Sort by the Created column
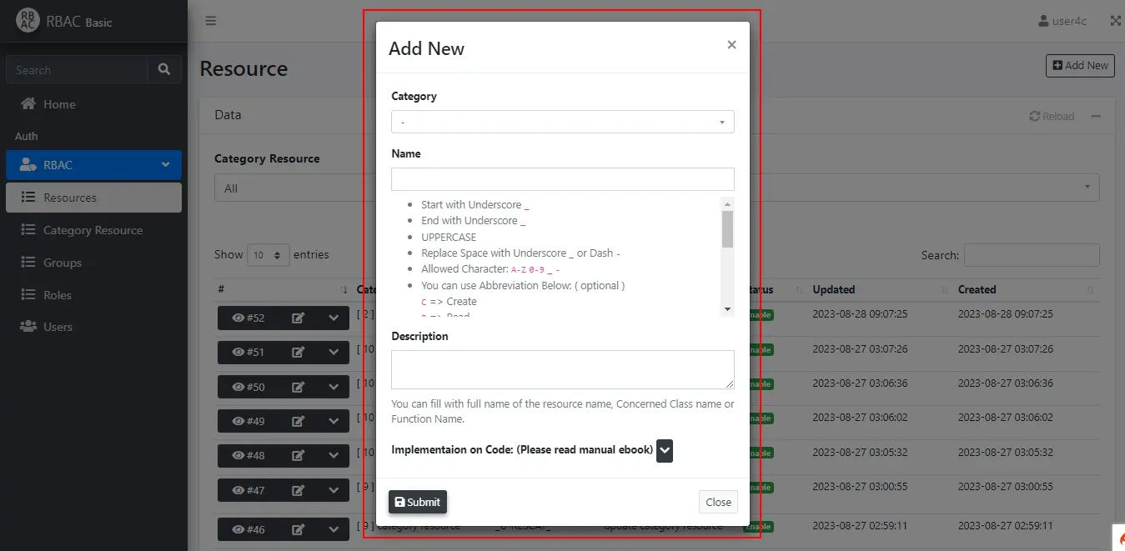 point(1026,289)
